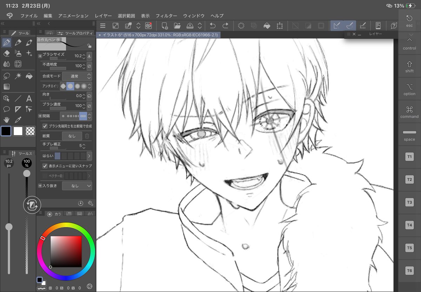
Task: Open the ファイル menu
Action: [29, 16]
